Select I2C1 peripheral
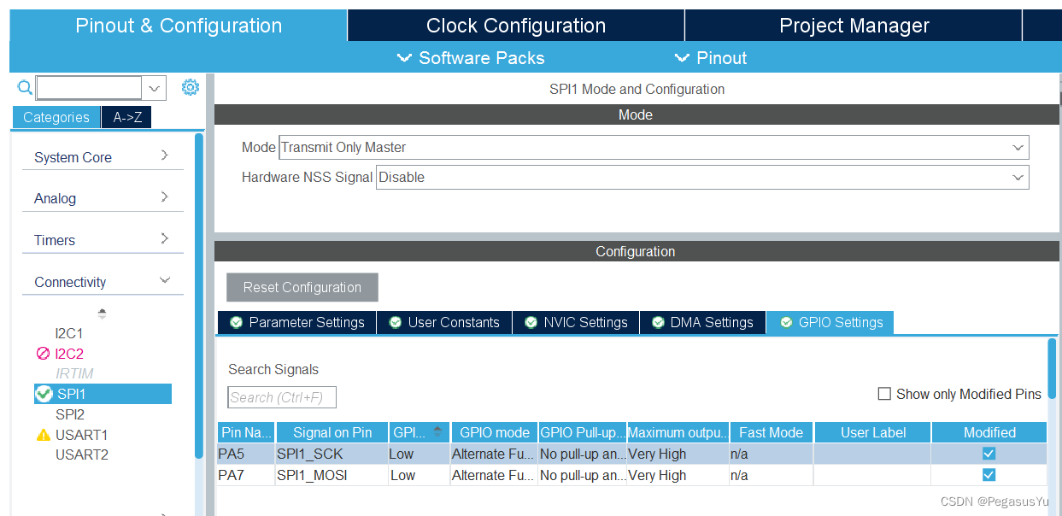This screenshot has width=1062, height=516. click(69, 333)
